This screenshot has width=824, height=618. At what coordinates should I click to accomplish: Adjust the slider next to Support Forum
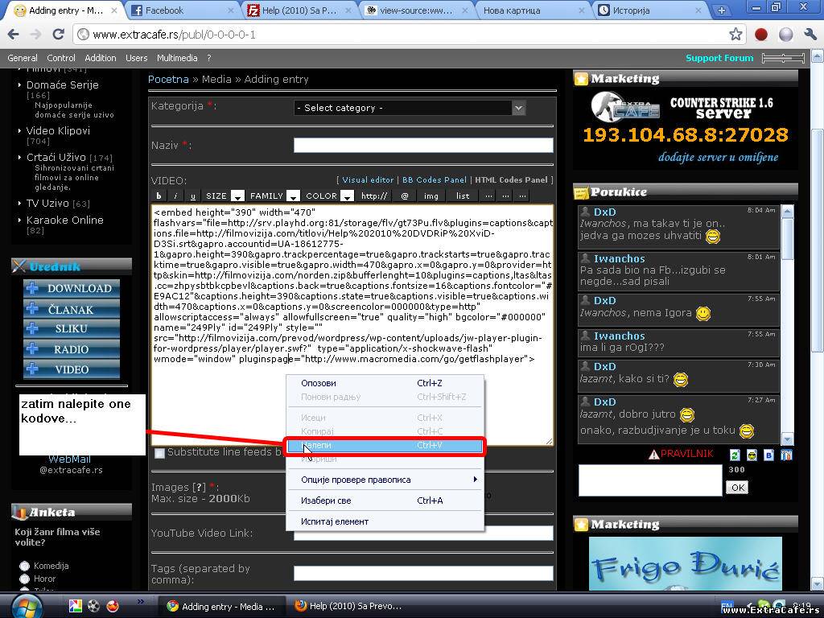coord(782,58)
